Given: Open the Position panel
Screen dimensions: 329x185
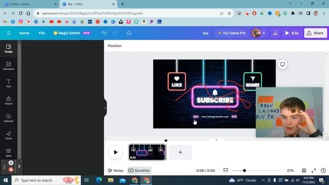Looking at the screenshot, I should click(x=115, y=46).
